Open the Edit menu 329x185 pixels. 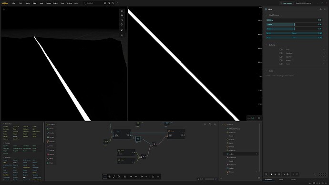(x=21, y=3)
